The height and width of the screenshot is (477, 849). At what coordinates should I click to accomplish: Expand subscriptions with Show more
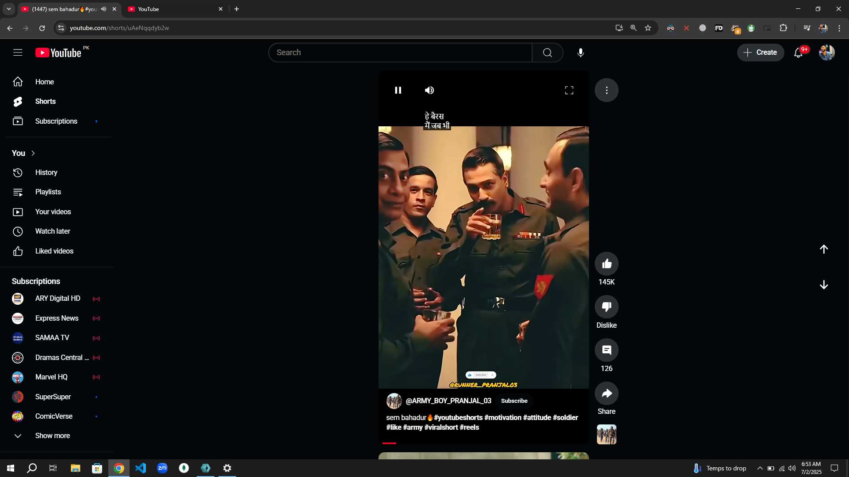[57, 436]
